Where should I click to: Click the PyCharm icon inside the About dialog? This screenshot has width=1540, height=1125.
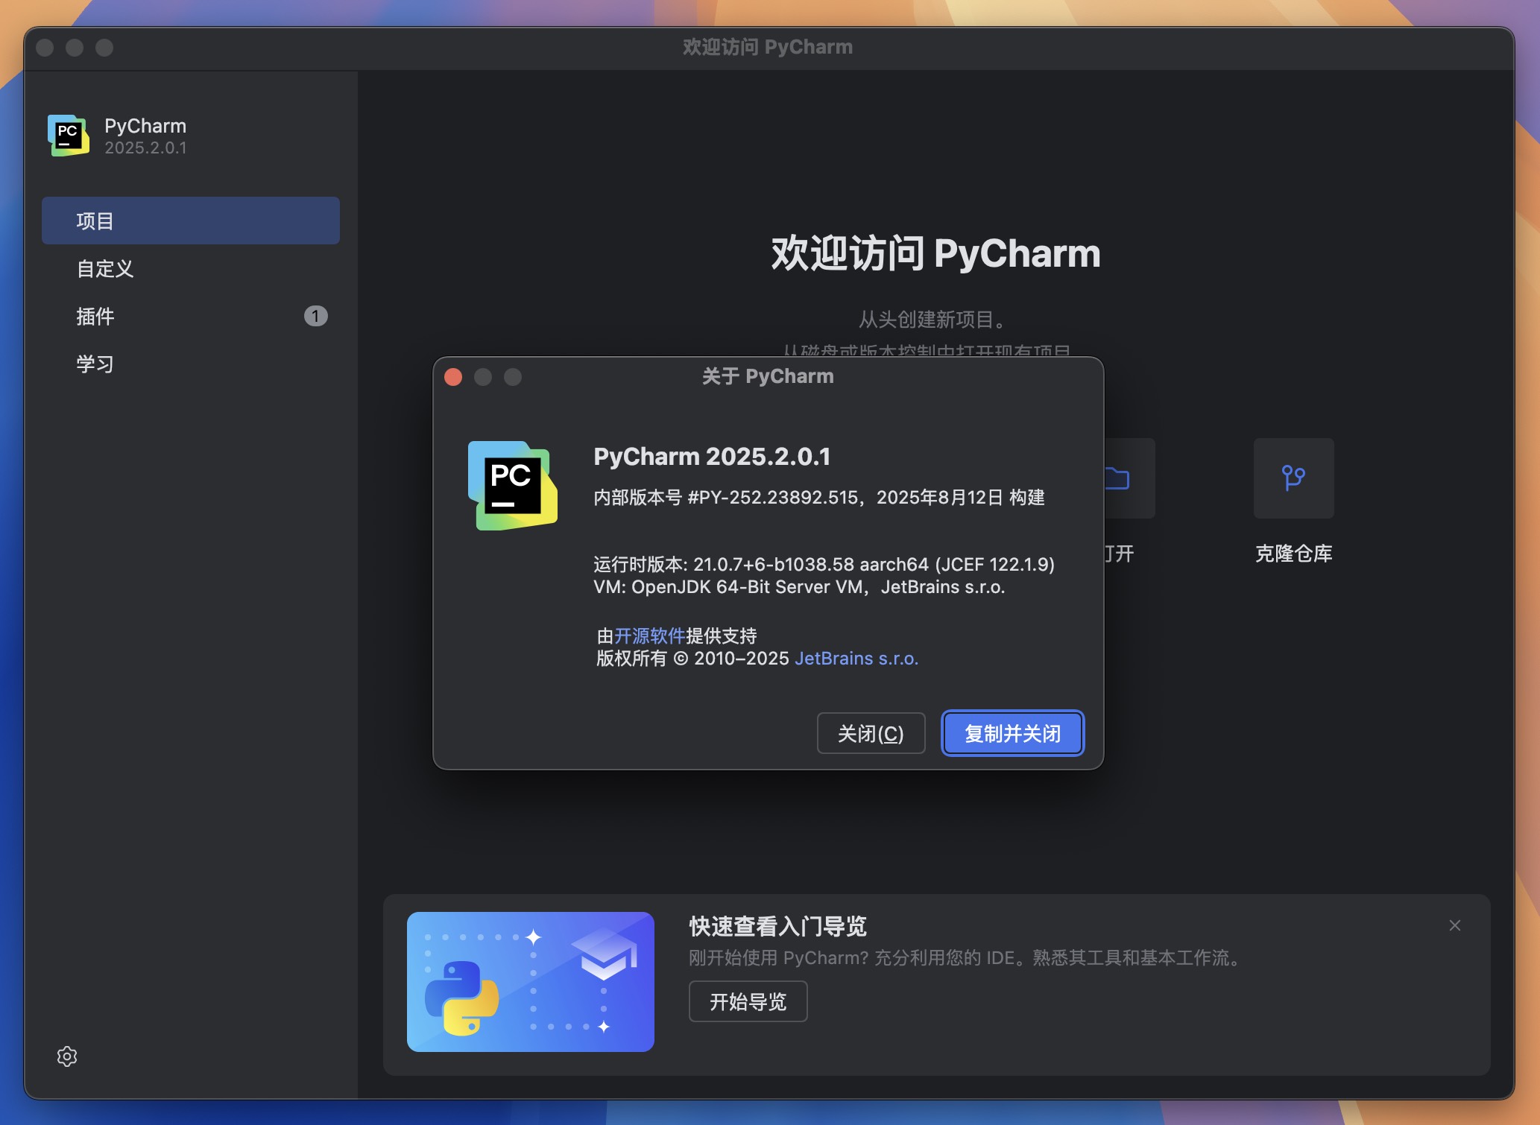tap(513, 486)
